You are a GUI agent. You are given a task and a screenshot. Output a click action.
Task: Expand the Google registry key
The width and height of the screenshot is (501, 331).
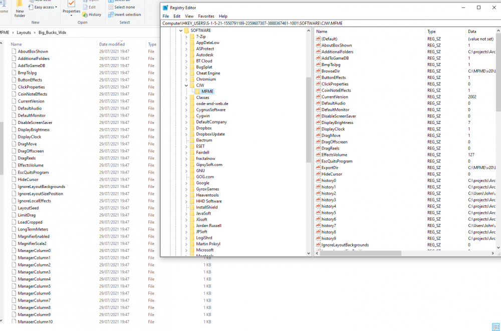(186, 183)
